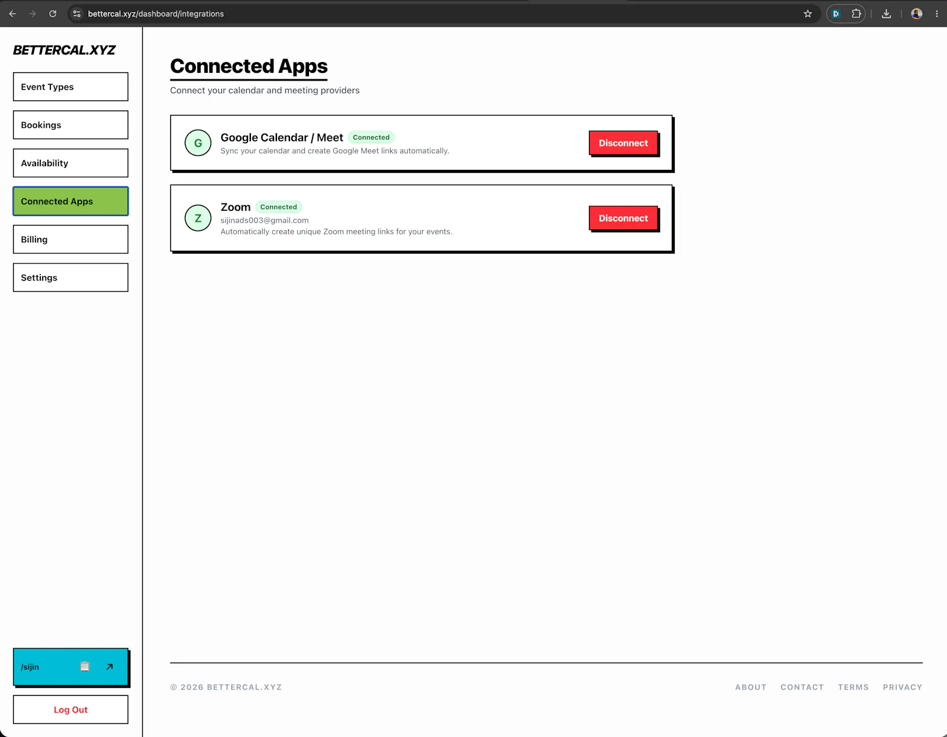Open the Terms footer link
This screenshot has height=737, width=947.
(x=853, y=687)
